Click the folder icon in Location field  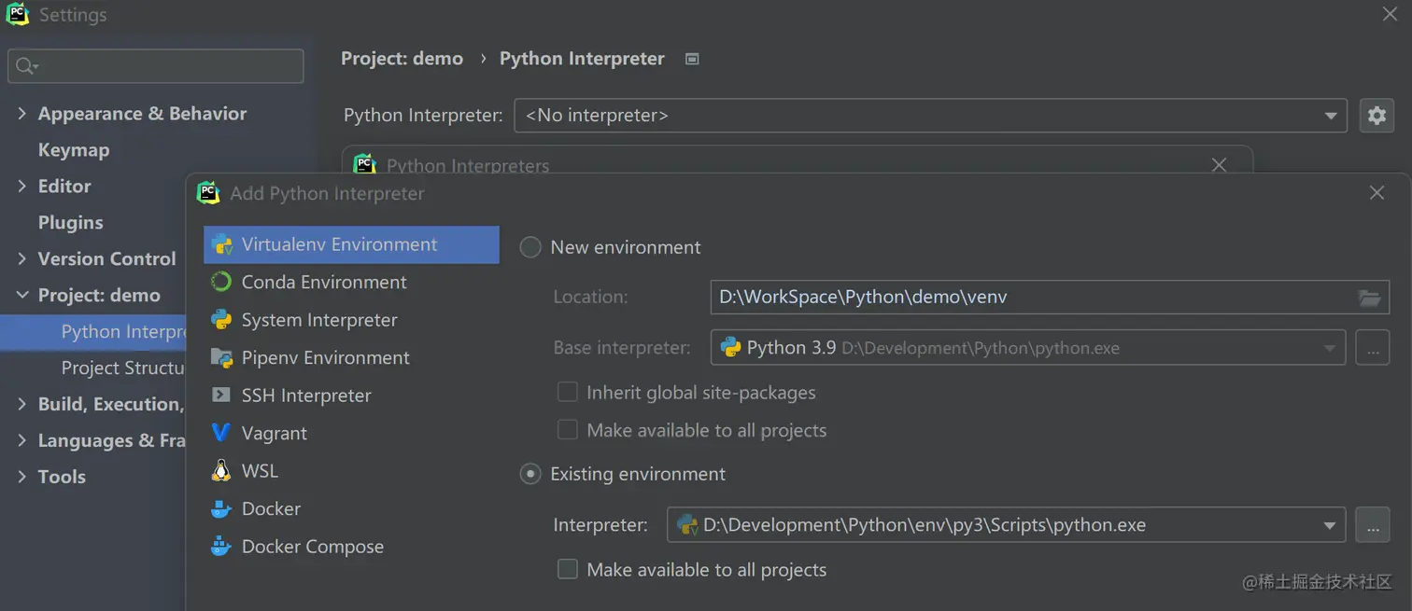(1369, 298)
